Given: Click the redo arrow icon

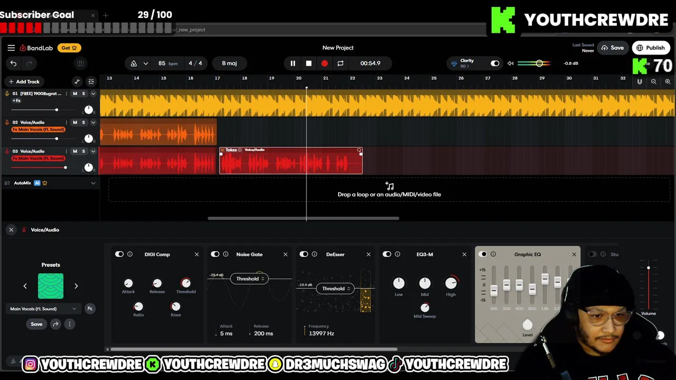Looking at the screenshot, I should pos(29,63).
